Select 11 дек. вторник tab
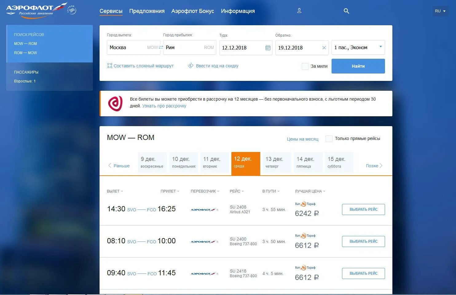The image size is (456, 295). coord(215,162)
